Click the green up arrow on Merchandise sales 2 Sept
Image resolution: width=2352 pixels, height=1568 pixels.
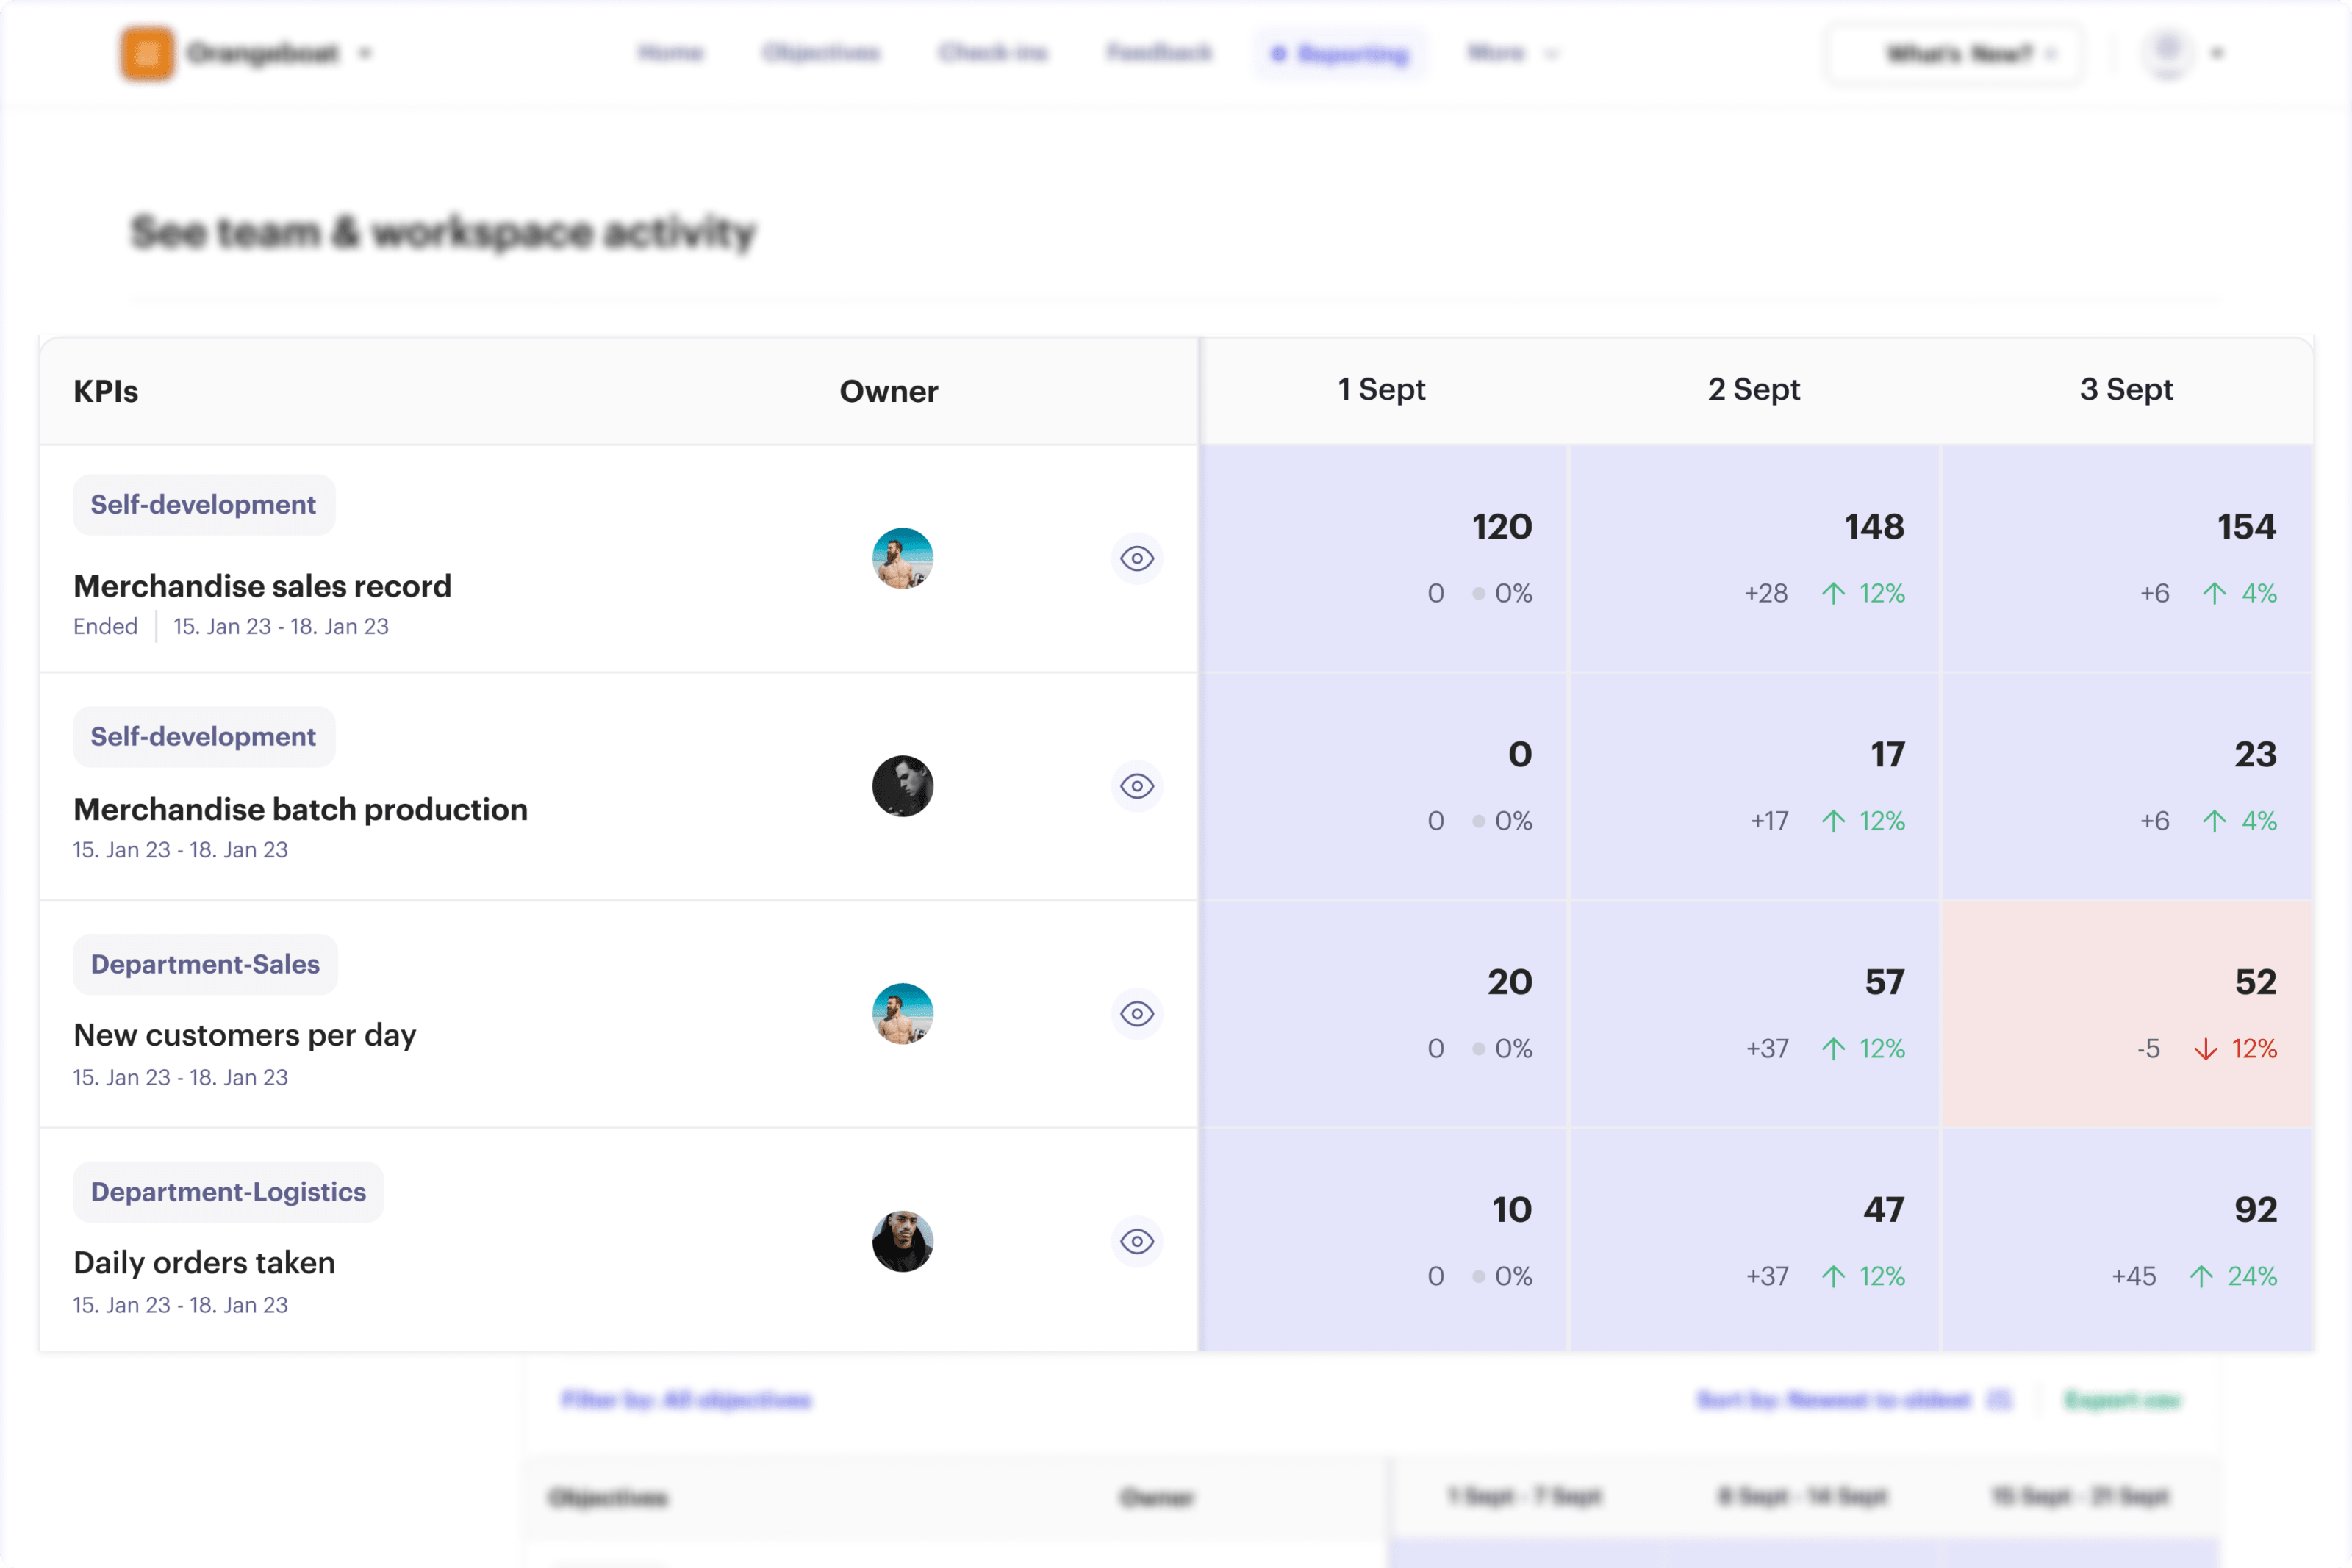click(1832, 593)
